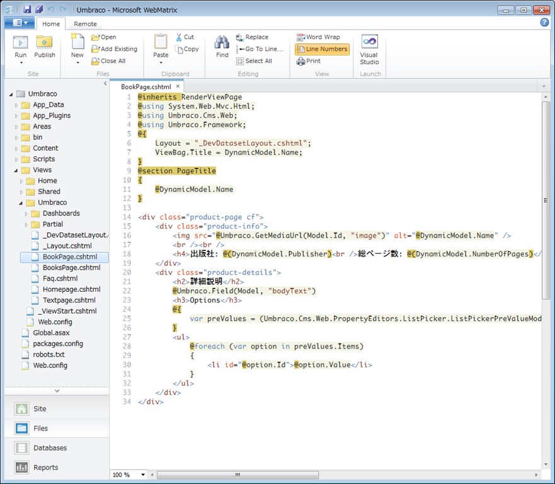
Task: Open the help question mark icon
Action: [544, 23]
